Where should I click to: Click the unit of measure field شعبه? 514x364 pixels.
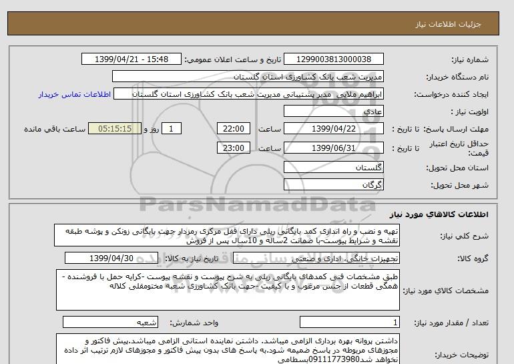[110, 323]
